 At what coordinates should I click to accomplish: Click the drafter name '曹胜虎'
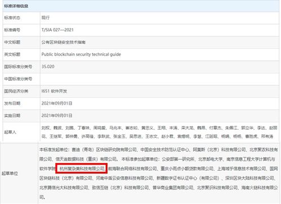(x=251, y=137)
